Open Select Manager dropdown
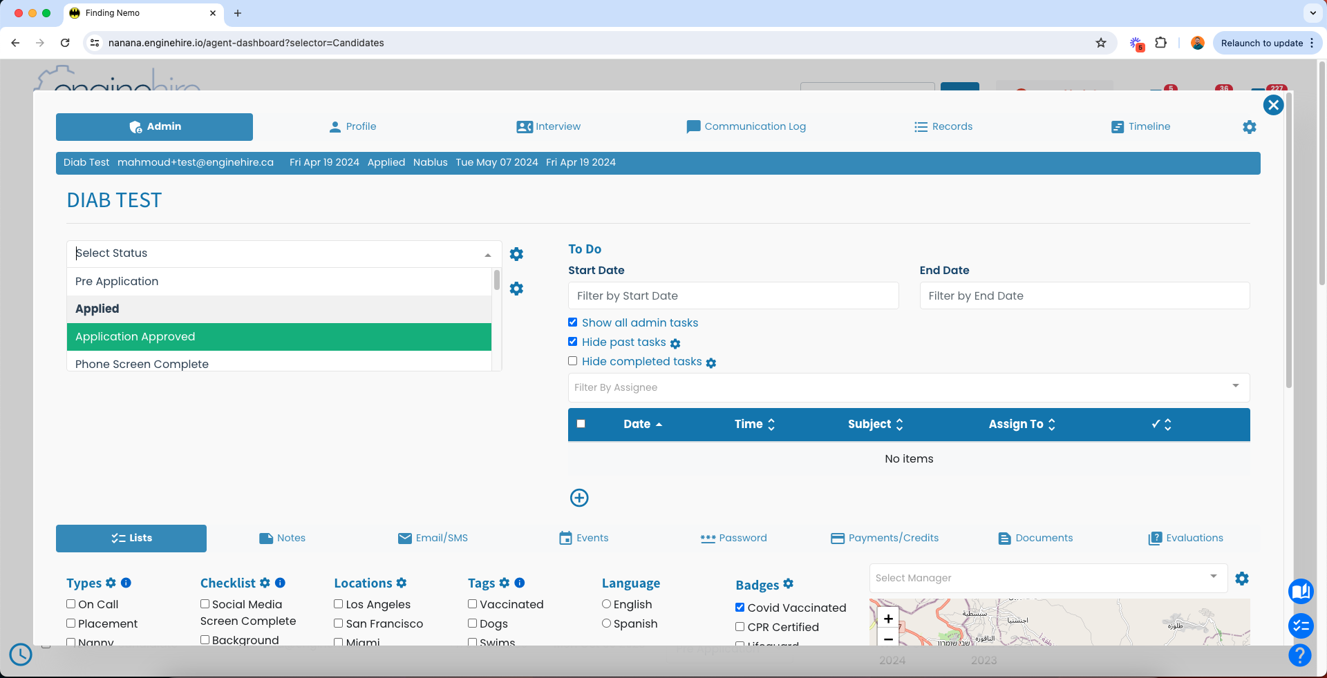1327x678 pixels. (x=1048, y=578)
